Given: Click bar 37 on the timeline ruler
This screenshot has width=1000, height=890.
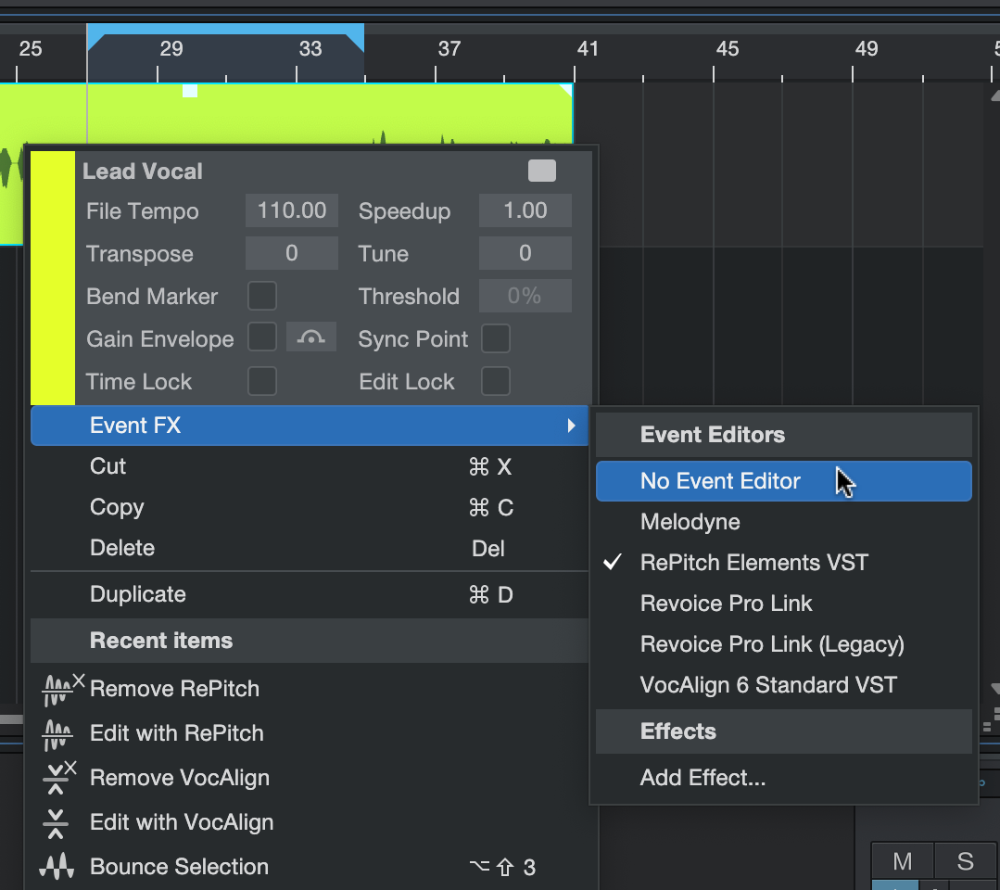Looking at the screenshot, I should point(449,49).
